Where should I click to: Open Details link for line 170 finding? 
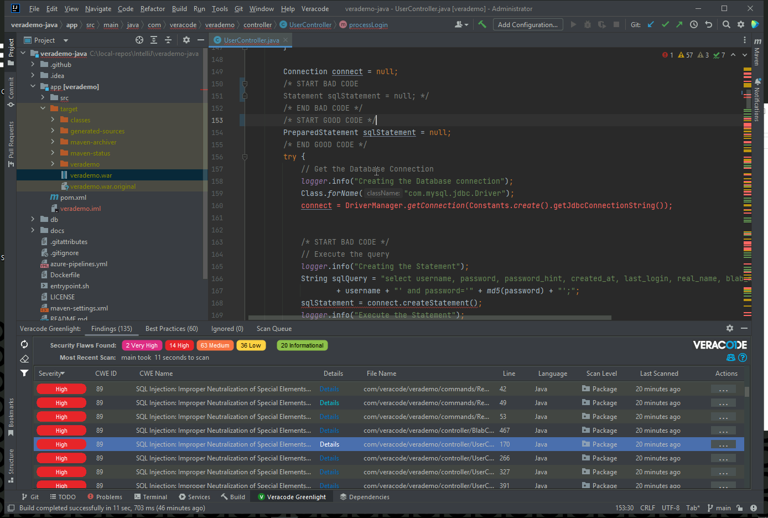point(329,444)
